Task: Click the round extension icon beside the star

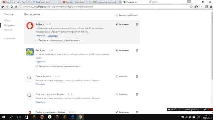Action: [196, 7]
